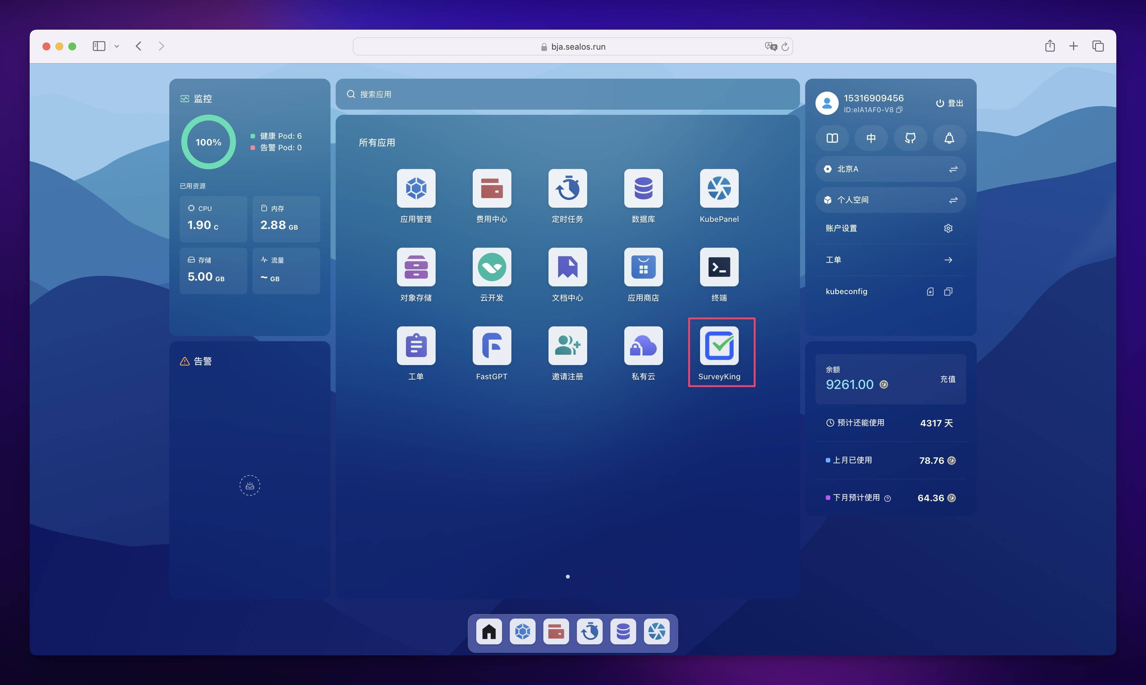Copy the kubeconfig to clipboard
Viewport: 1146px width, 685px height.
[x=948, y=291]
